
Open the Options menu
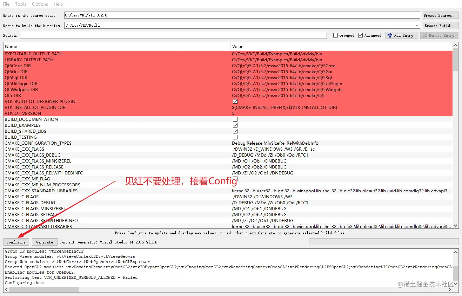(x=40, y=4)
